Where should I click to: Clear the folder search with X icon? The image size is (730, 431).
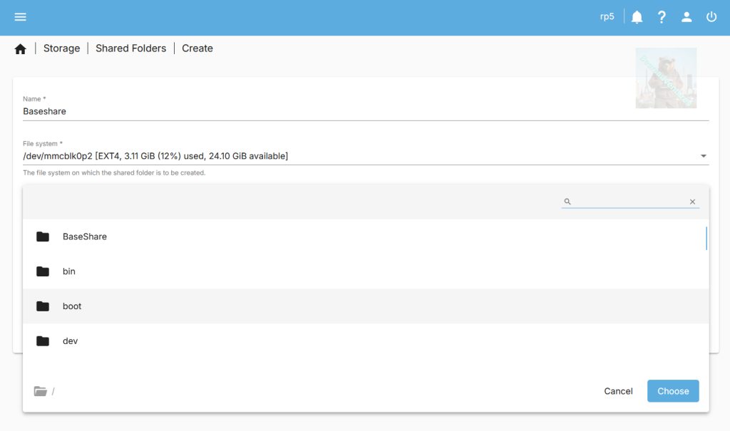click(692, 202)
